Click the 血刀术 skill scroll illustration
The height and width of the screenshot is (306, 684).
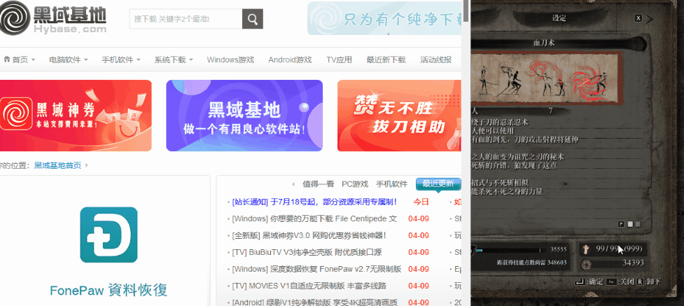tap(545, 79)
